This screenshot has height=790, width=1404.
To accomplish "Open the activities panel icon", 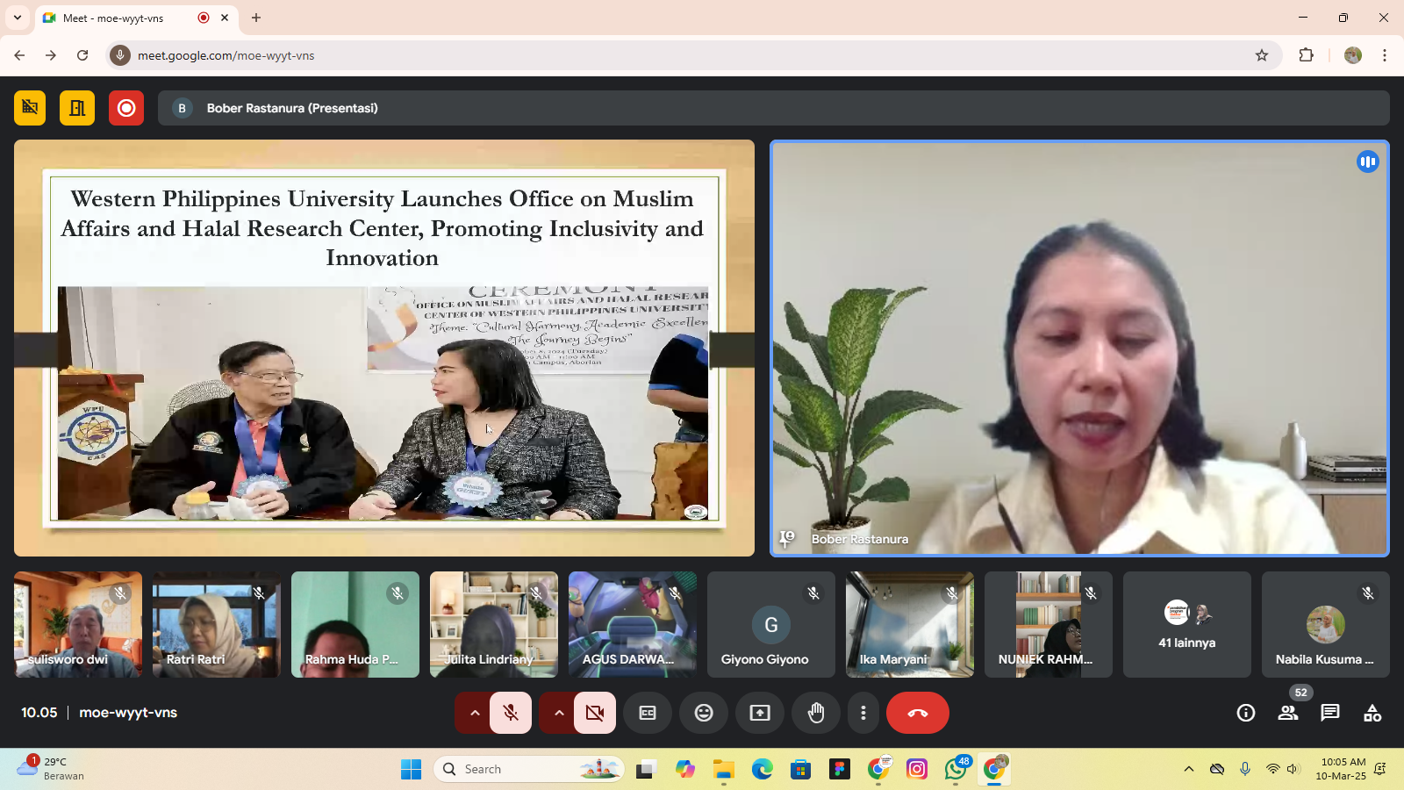I will 1372,713.
